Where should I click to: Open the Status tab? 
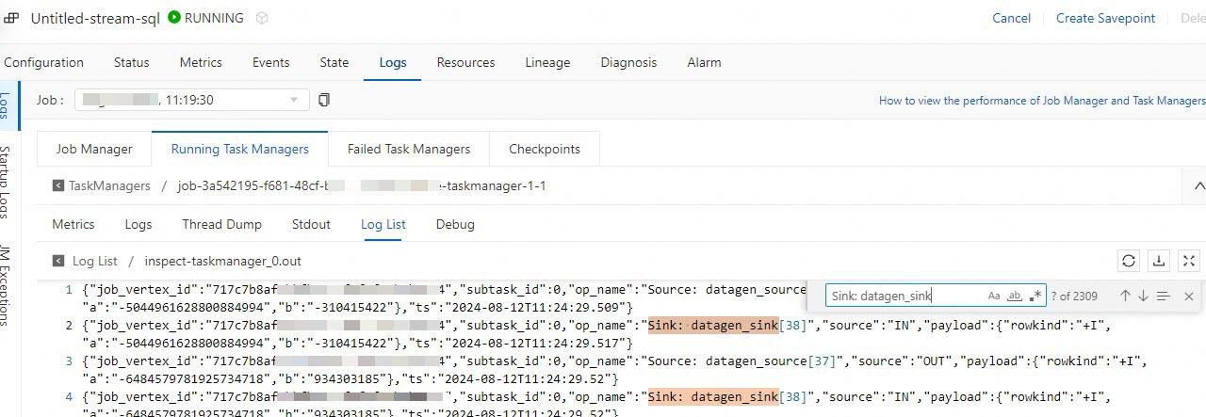(131, 62)
